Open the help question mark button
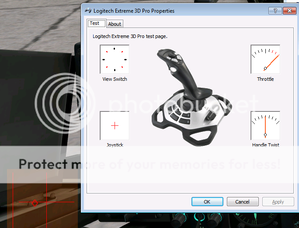 (x=275, y=10)
